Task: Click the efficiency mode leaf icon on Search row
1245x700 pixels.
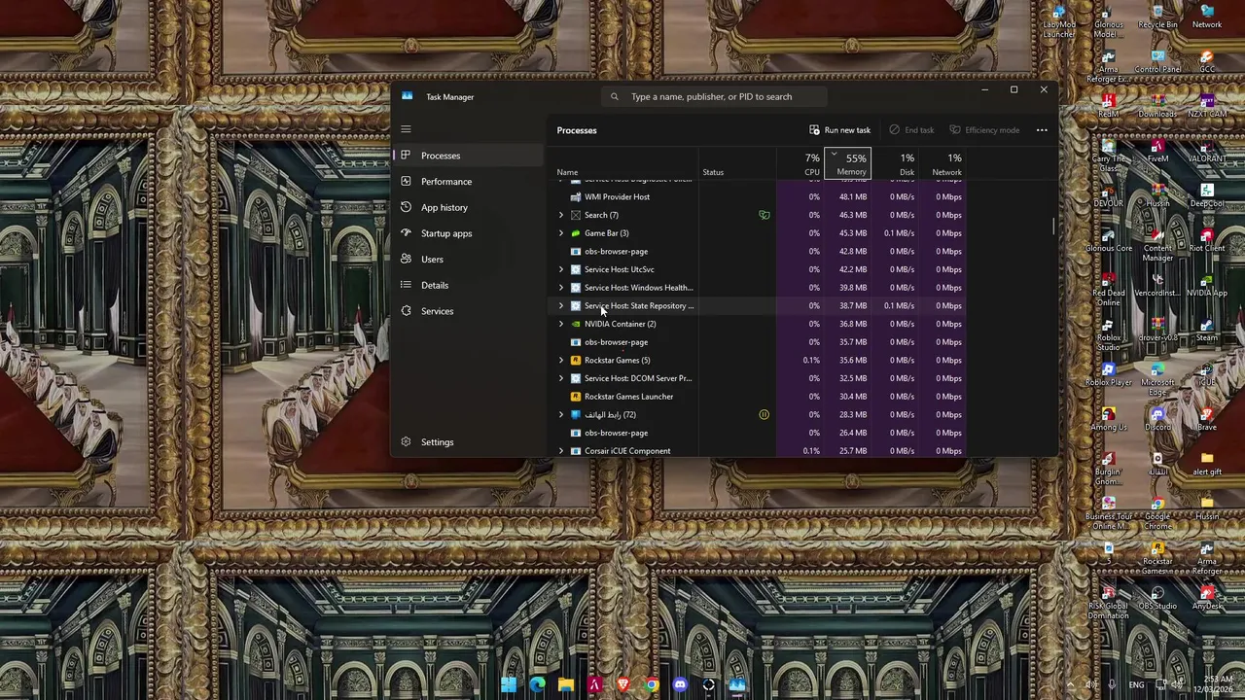Action: coord(764,215)
